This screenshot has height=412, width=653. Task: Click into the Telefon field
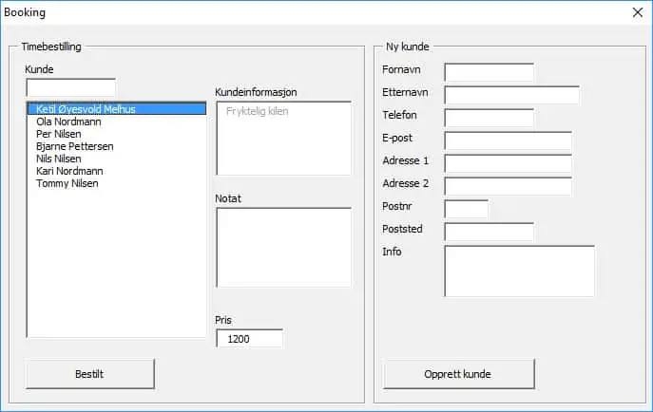coord(489,118)
